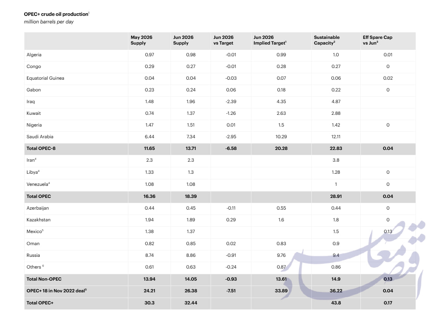Select the Iraq Jun 2026 supply value 1.96
The height and width of the screenshot is (315, 448).
click(191, 102)
